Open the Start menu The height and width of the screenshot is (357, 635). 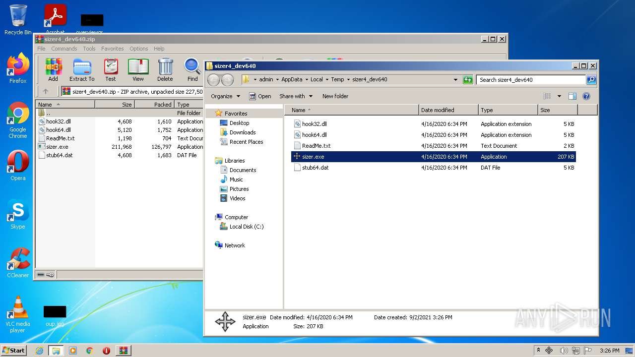(x=14, y=351)
